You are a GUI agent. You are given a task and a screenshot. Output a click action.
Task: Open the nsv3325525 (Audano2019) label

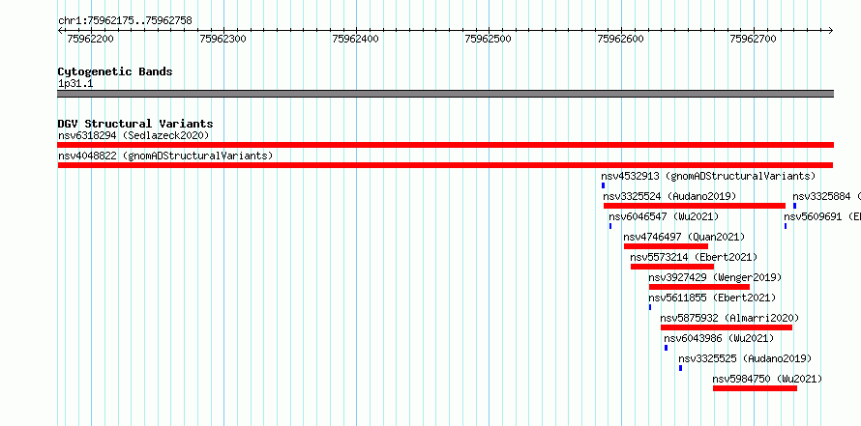745,358
